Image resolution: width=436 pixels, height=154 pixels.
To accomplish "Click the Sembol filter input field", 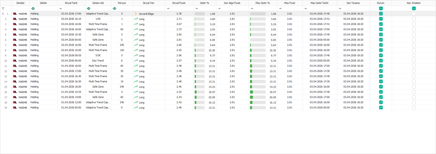I will pyautogui.click(x=20, y=9).
